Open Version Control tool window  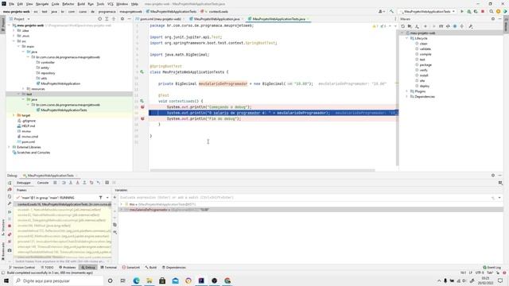pyautogui.click(x=21, y=268)
